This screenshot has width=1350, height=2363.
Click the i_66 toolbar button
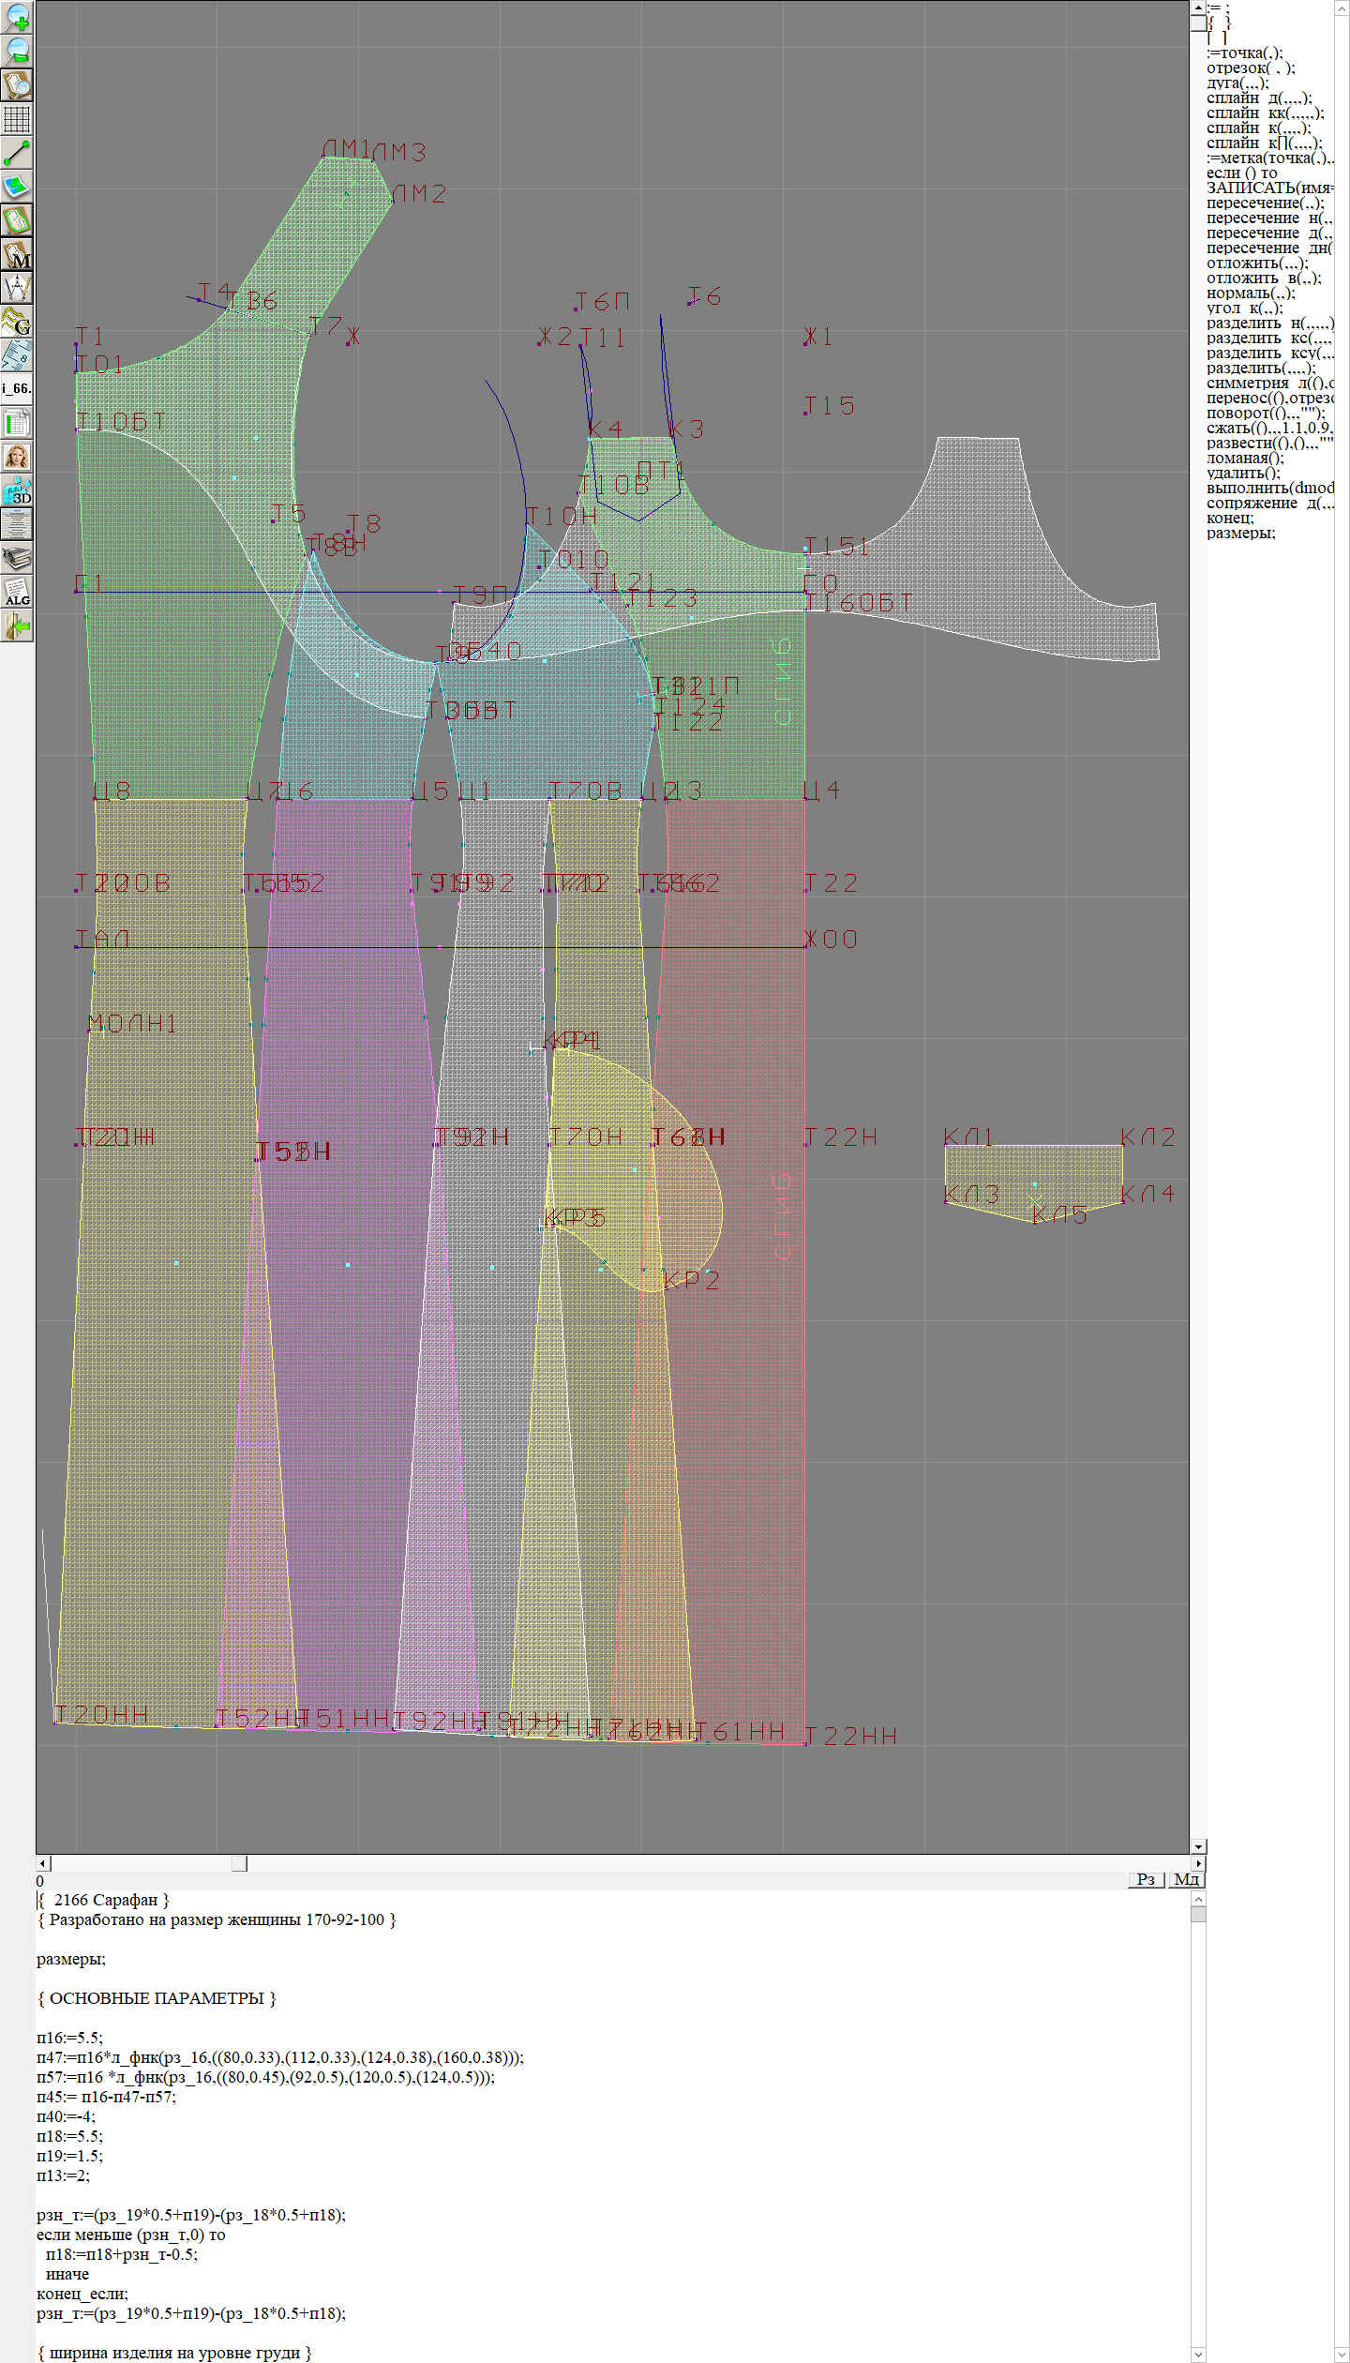(x=17, y=388)
